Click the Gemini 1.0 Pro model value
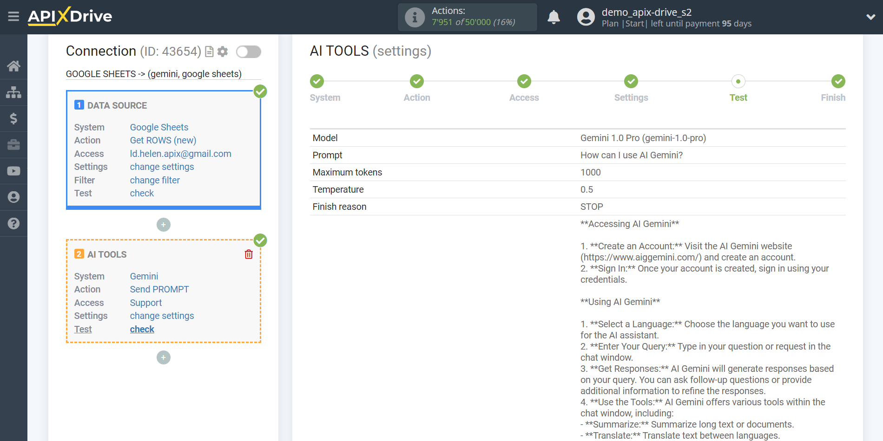Screen dimensions: 883x441 pyautogui.click(x=643, y=138)
